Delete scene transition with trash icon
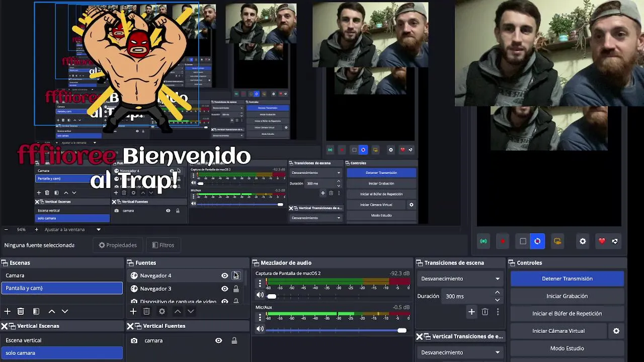This screenshot has width=644, height=362. click(485, 312)
